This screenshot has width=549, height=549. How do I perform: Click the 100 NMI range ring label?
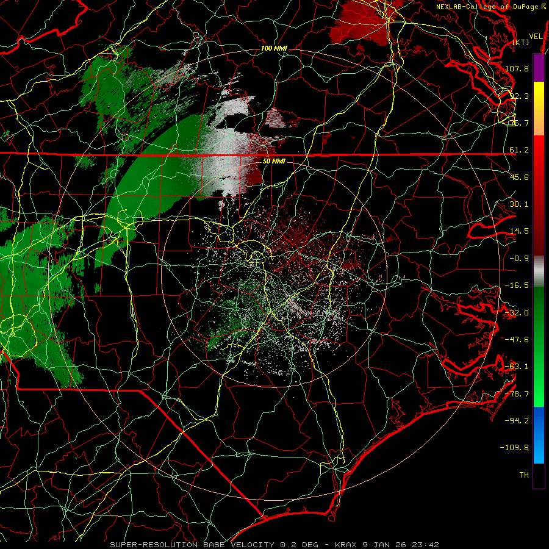(274, 48)
